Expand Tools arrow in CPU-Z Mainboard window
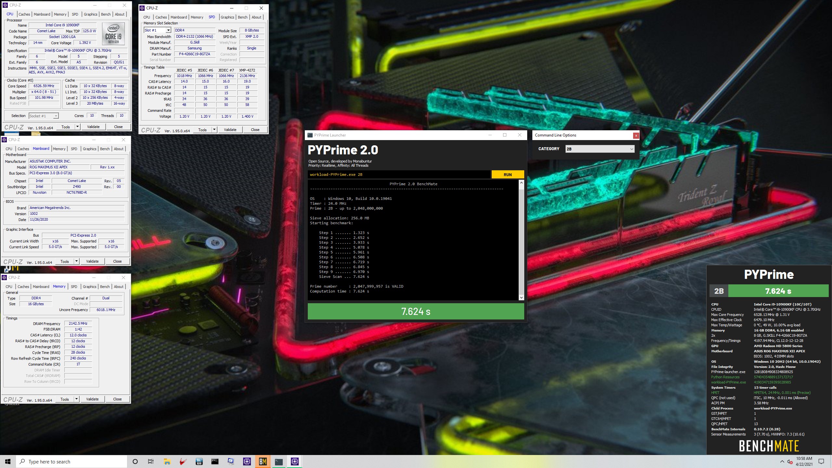The width and height of the screenshot is (832, 468). point(76,261)
